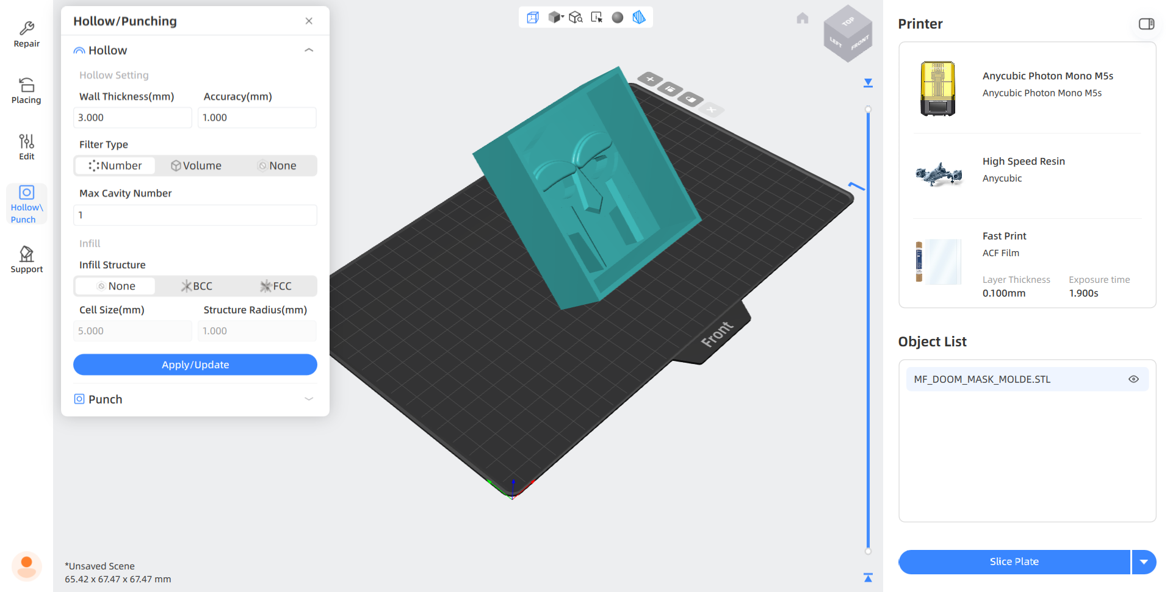Toggle the blue striped cross-section icon
Image resolution: width=1170 pixels, height=592 pixels.
(639, 17)
